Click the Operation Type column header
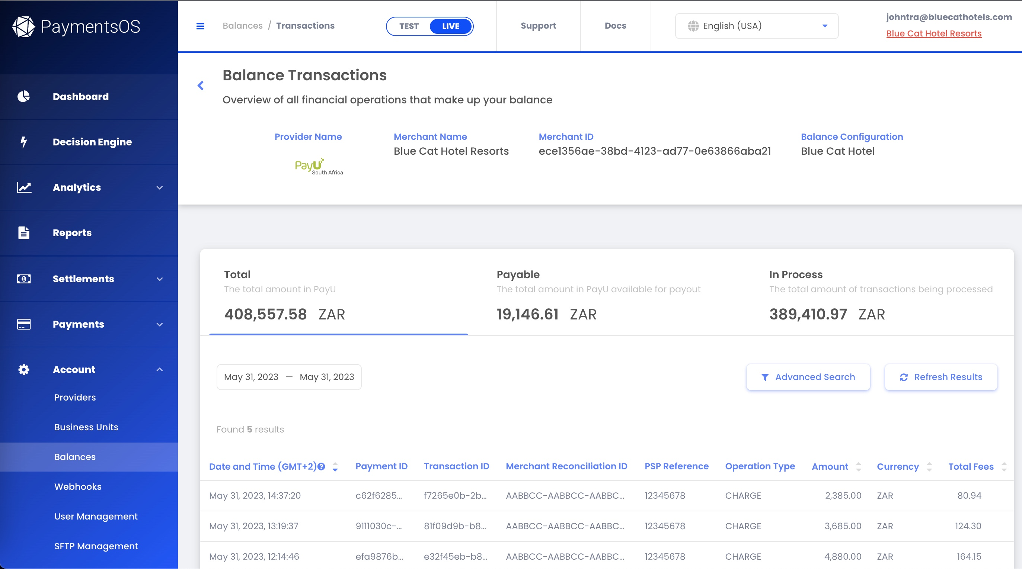The width and height of the screenshot is (1022, 569). point(760,467)
